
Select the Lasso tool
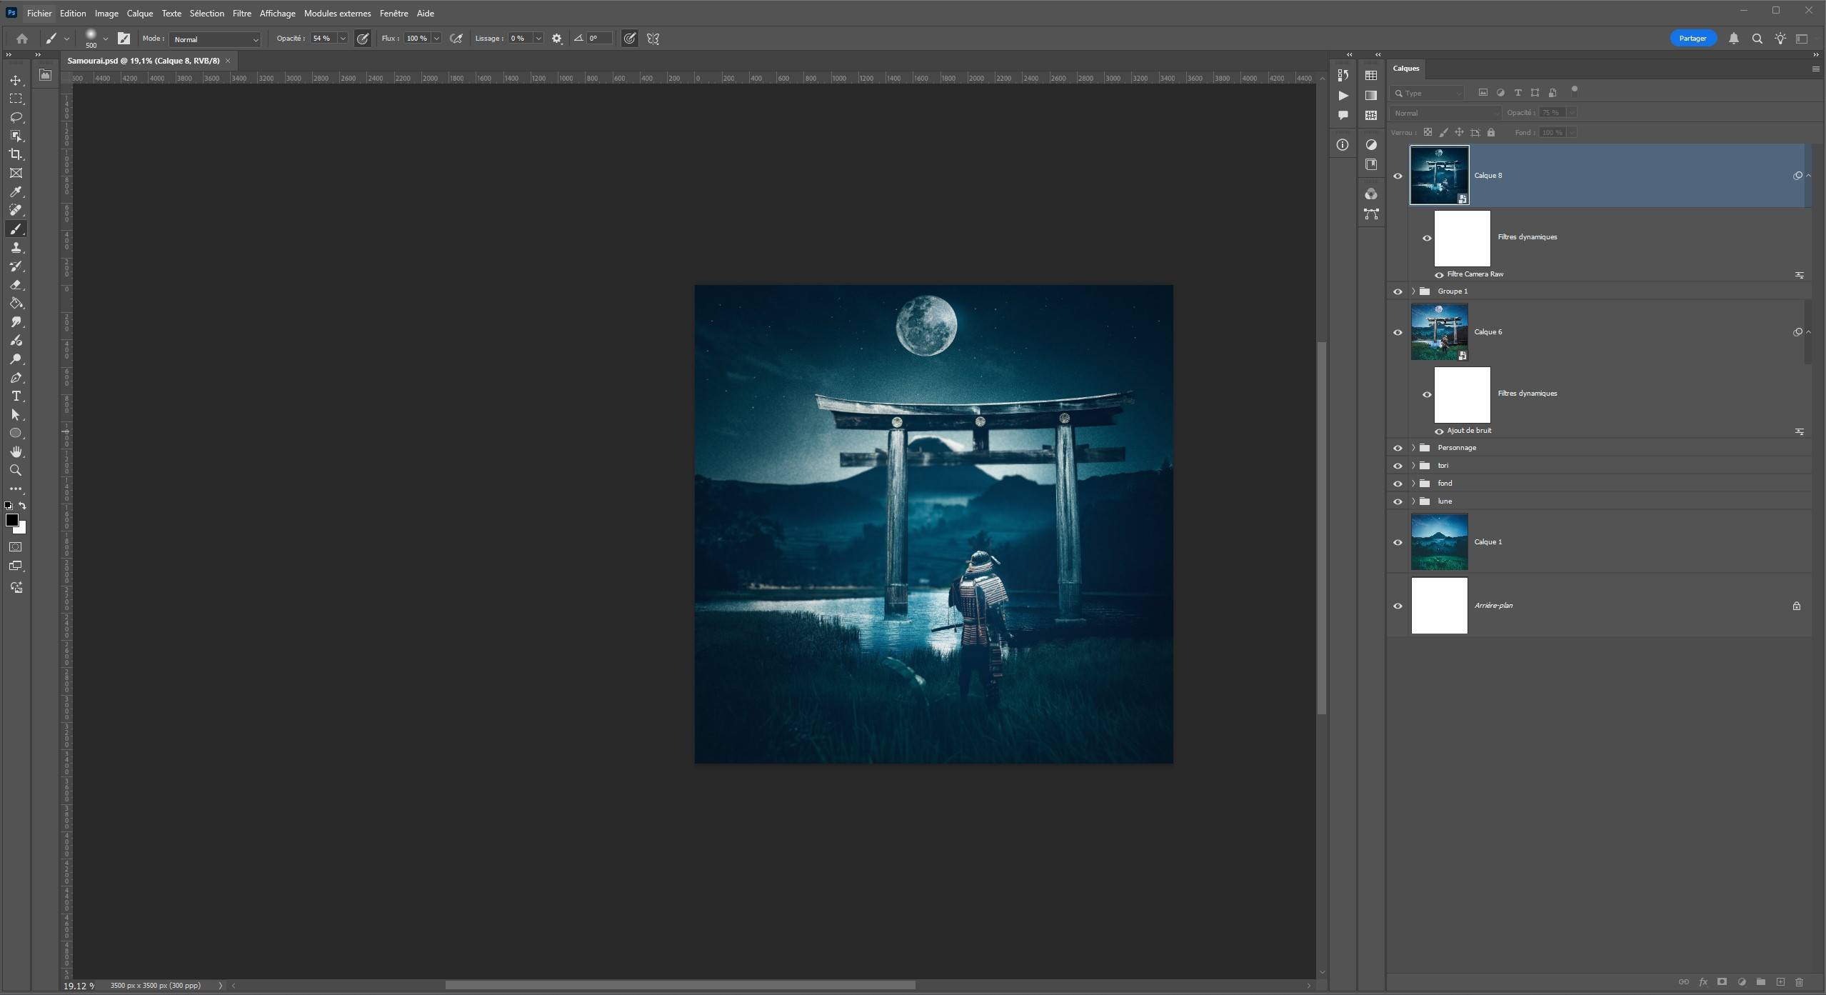pyautogui.click(x=16, y=117)
